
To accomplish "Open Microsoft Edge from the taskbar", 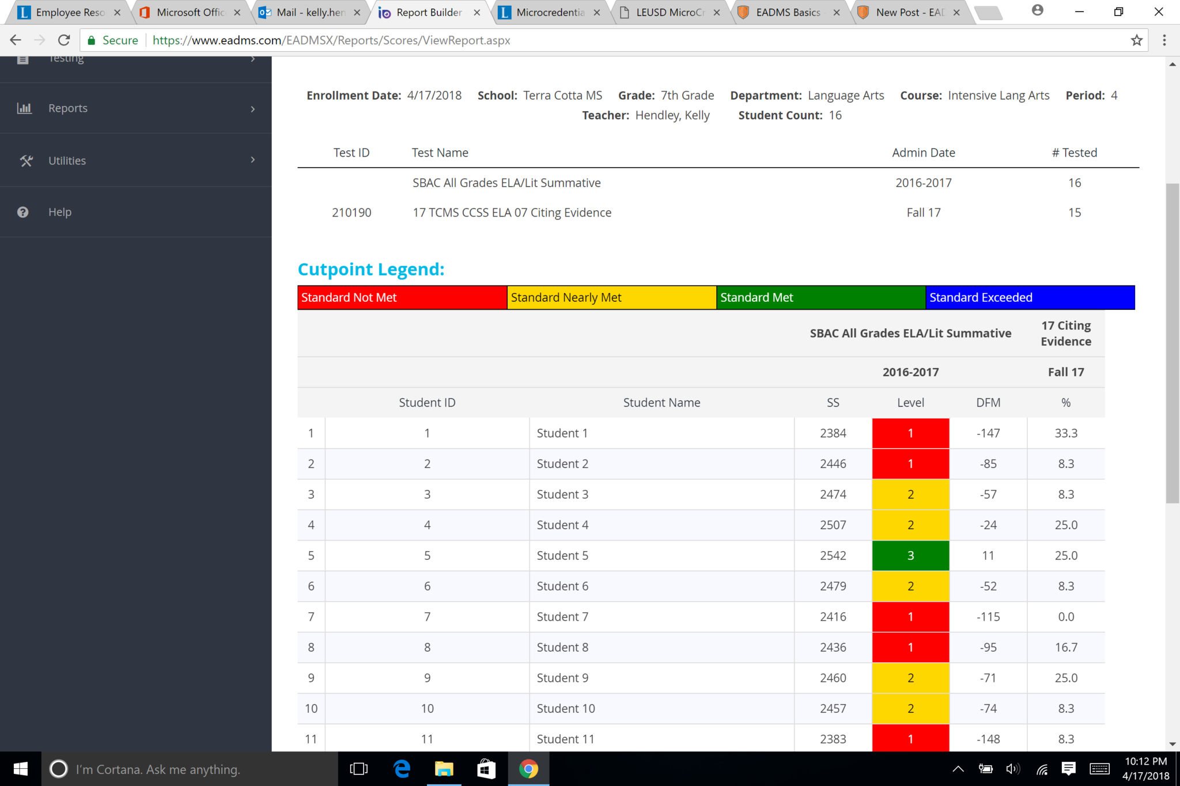I will pos(402,769).
